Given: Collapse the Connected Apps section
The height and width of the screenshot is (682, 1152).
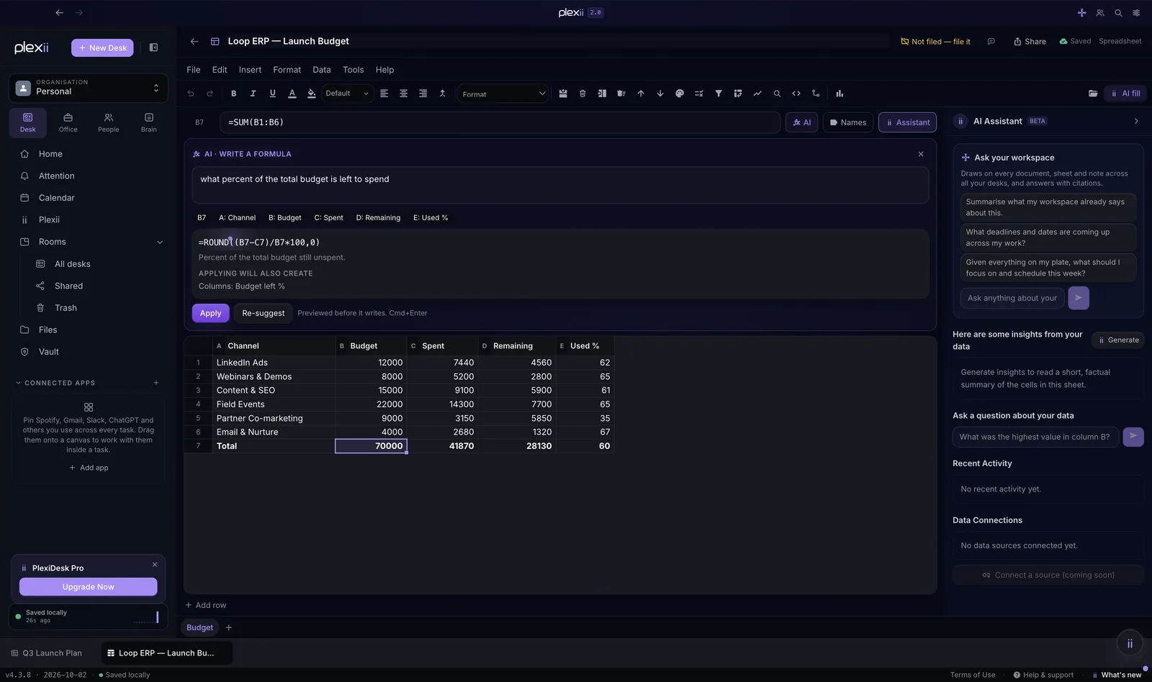Looking at the screenshot, I should point(18,383).
